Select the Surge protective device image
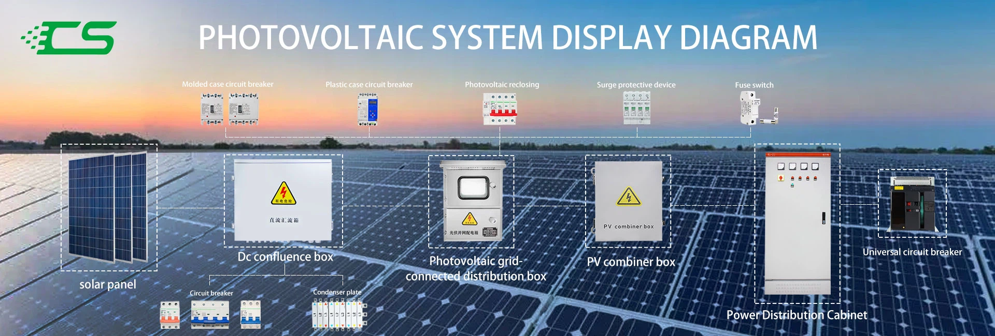The width and height of the screenshot is (995, 336). 636,108
